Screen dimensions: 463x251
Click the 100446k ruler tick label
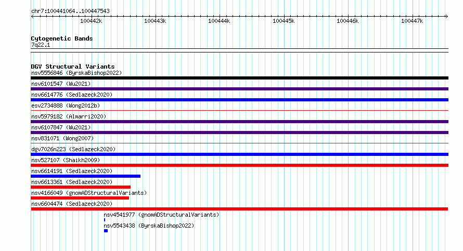348,21
